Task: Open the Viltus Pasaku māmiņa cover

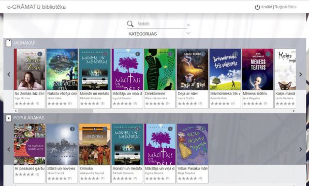Action: (x=193, y=144)
